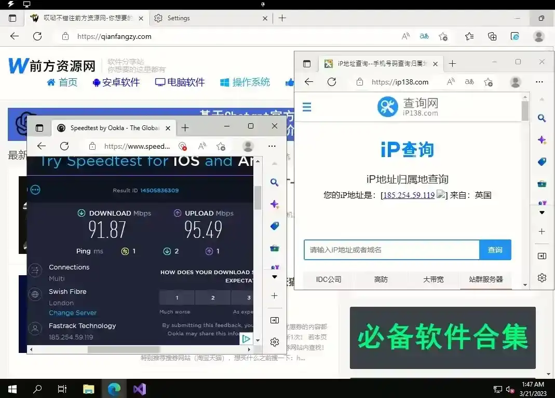
Task: Open taskbar search magnifier
Action: click(x=37, y=389)
